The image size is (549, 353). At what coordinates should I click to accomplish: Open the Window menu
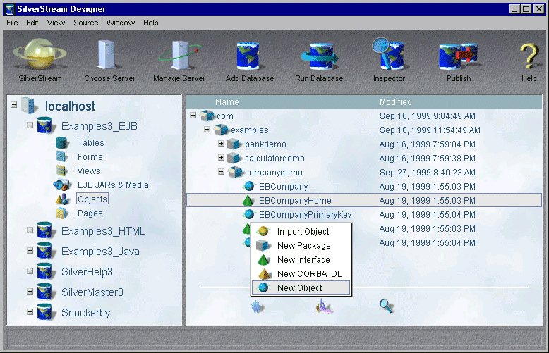[x=121, y=23]
